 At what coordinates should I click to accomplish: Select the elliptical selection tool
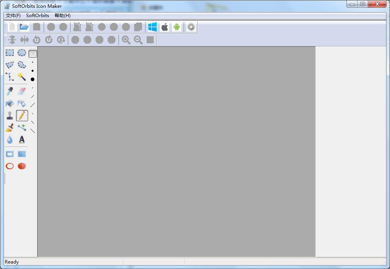(x=22, y=52)
